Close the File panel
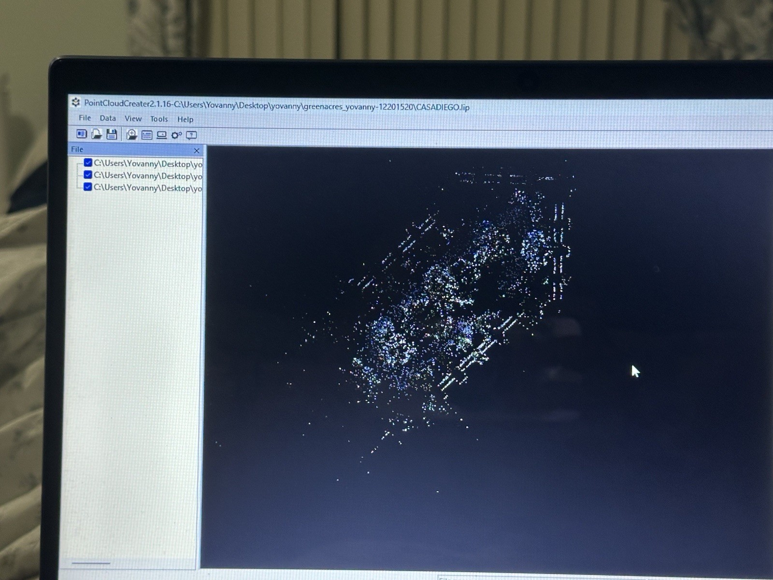Screen dimensions: 773x580 (x=197, y=151)
